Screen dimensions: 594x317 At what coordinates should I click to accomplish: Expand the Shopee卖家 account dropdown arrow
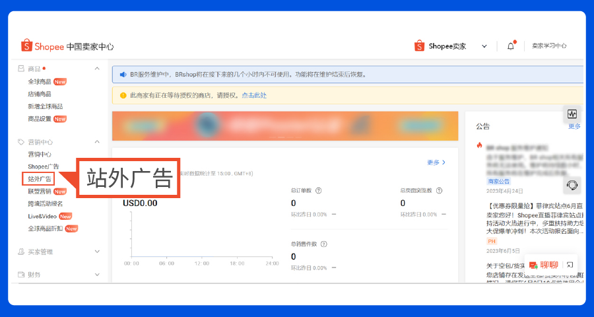[484, 46]
